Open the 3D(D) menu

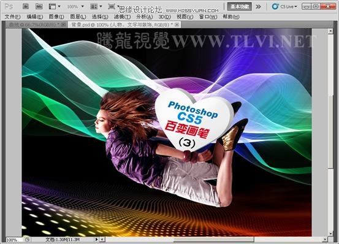click(164, 17)
